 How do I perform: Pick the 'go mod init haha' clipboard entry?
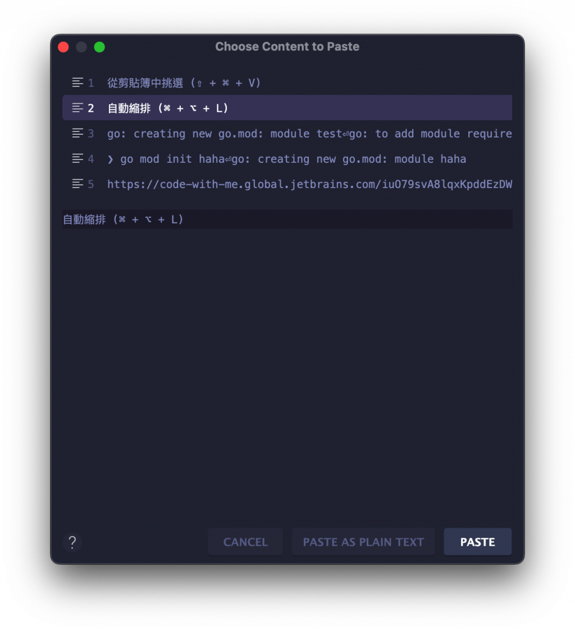coord(286,159)
